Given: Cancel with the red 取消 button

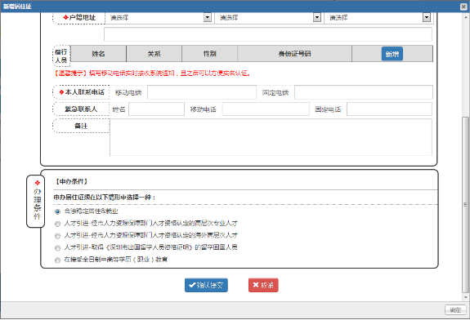Looking at the screenshot, I should pos(263,285).
